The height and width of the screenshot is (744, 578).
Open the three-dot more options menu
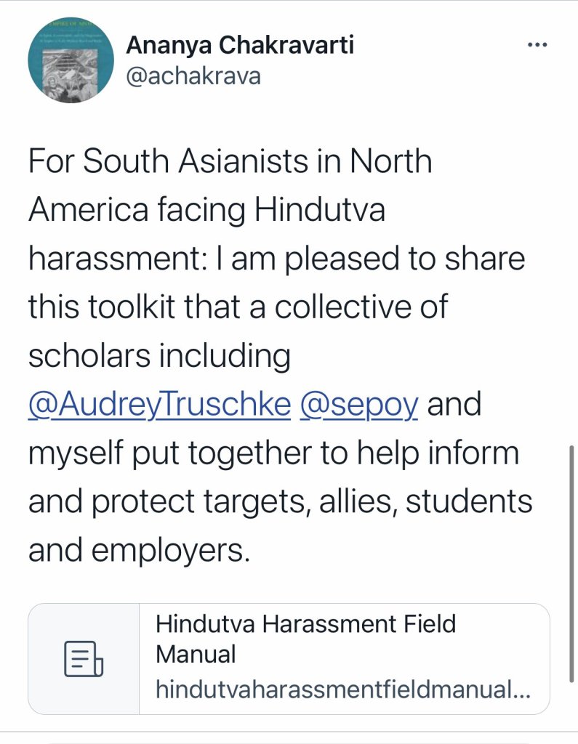point(537,44)
